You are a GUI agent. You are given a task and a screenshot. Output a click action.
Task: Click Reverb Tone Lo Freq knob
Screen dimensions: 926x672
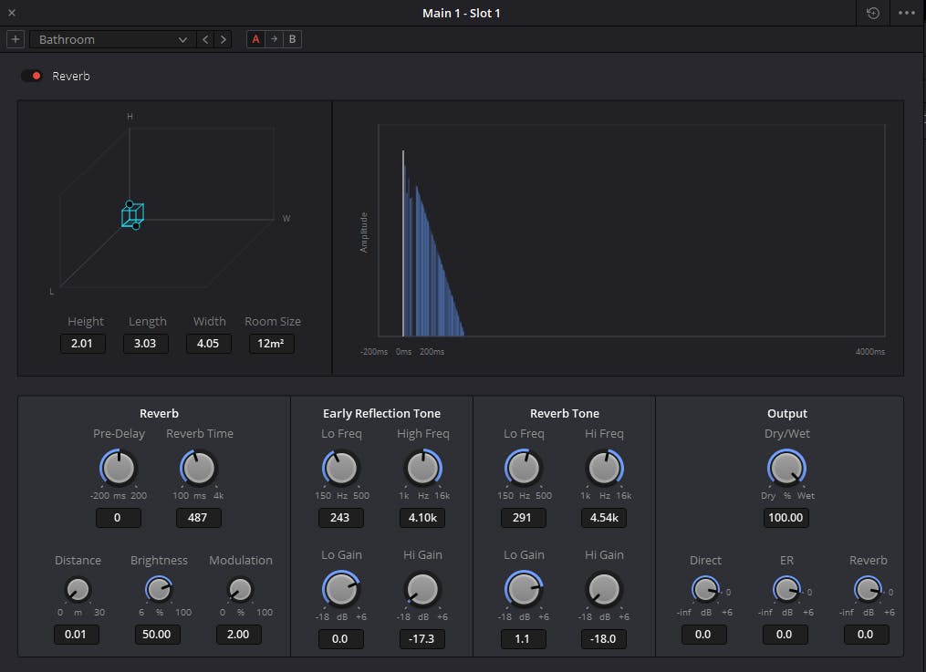[524, 469]
